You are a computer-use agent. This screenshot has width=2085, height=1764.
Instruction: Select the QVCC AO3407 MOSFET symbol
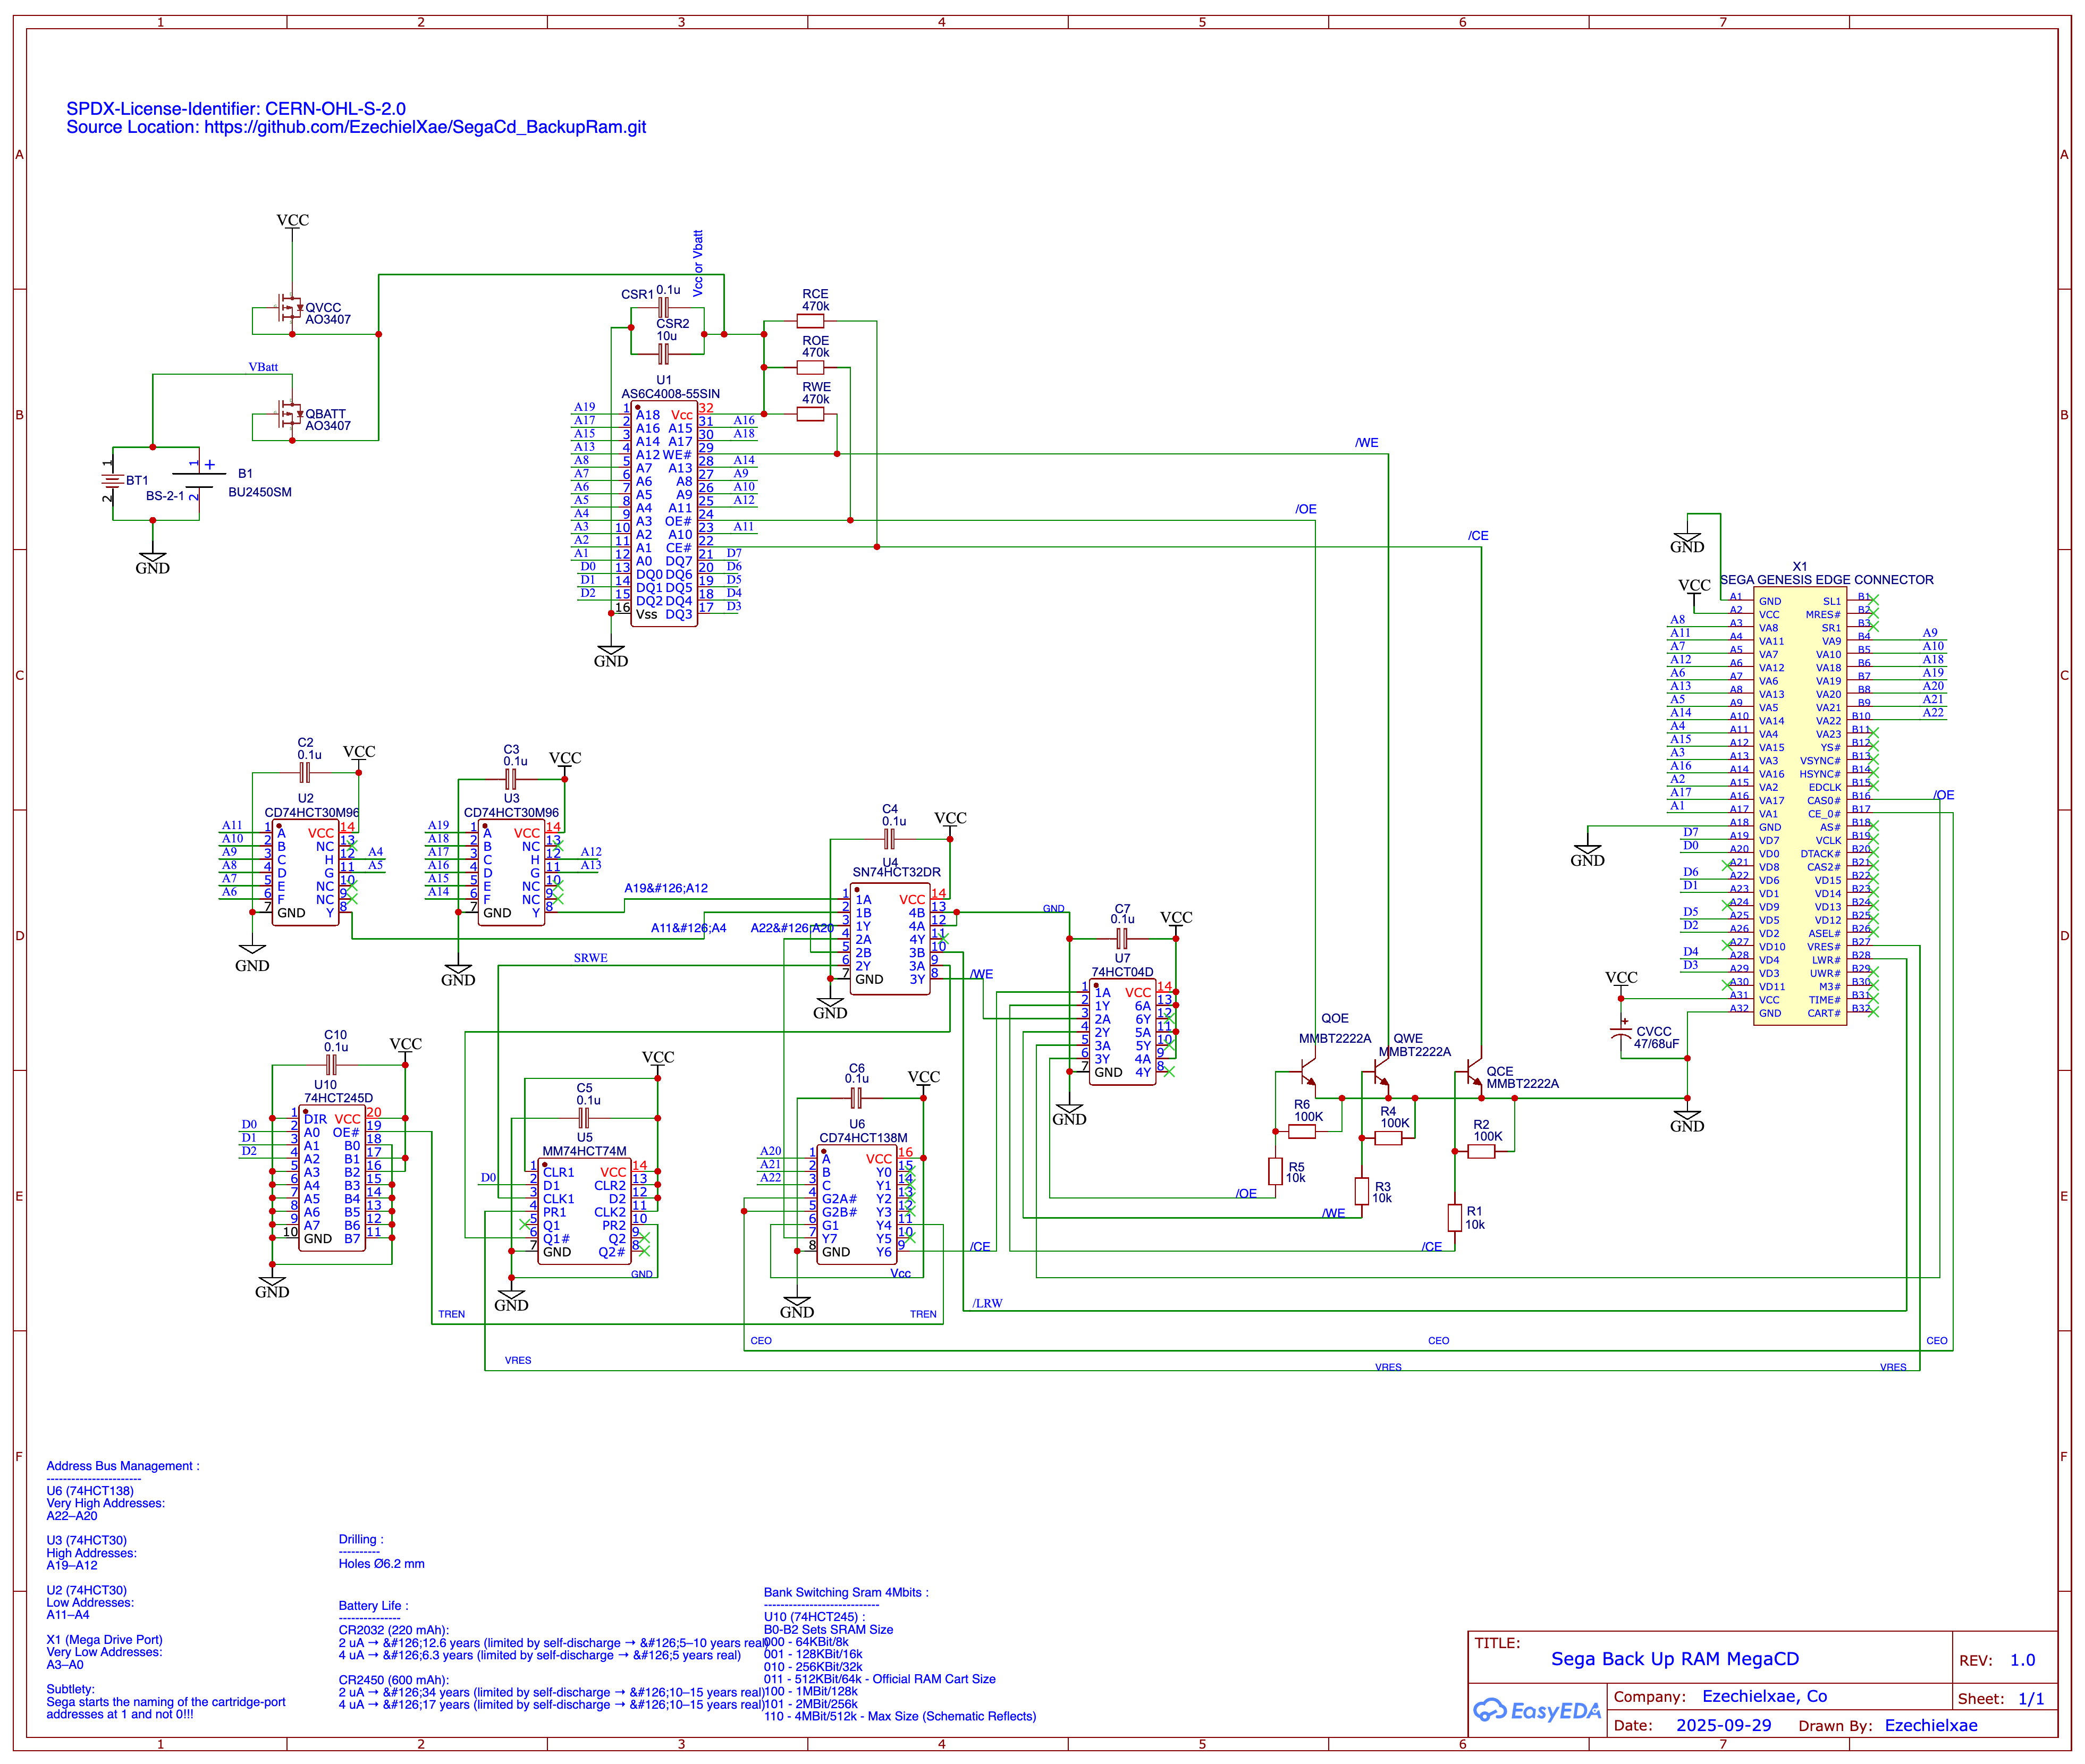pos(289,308)
